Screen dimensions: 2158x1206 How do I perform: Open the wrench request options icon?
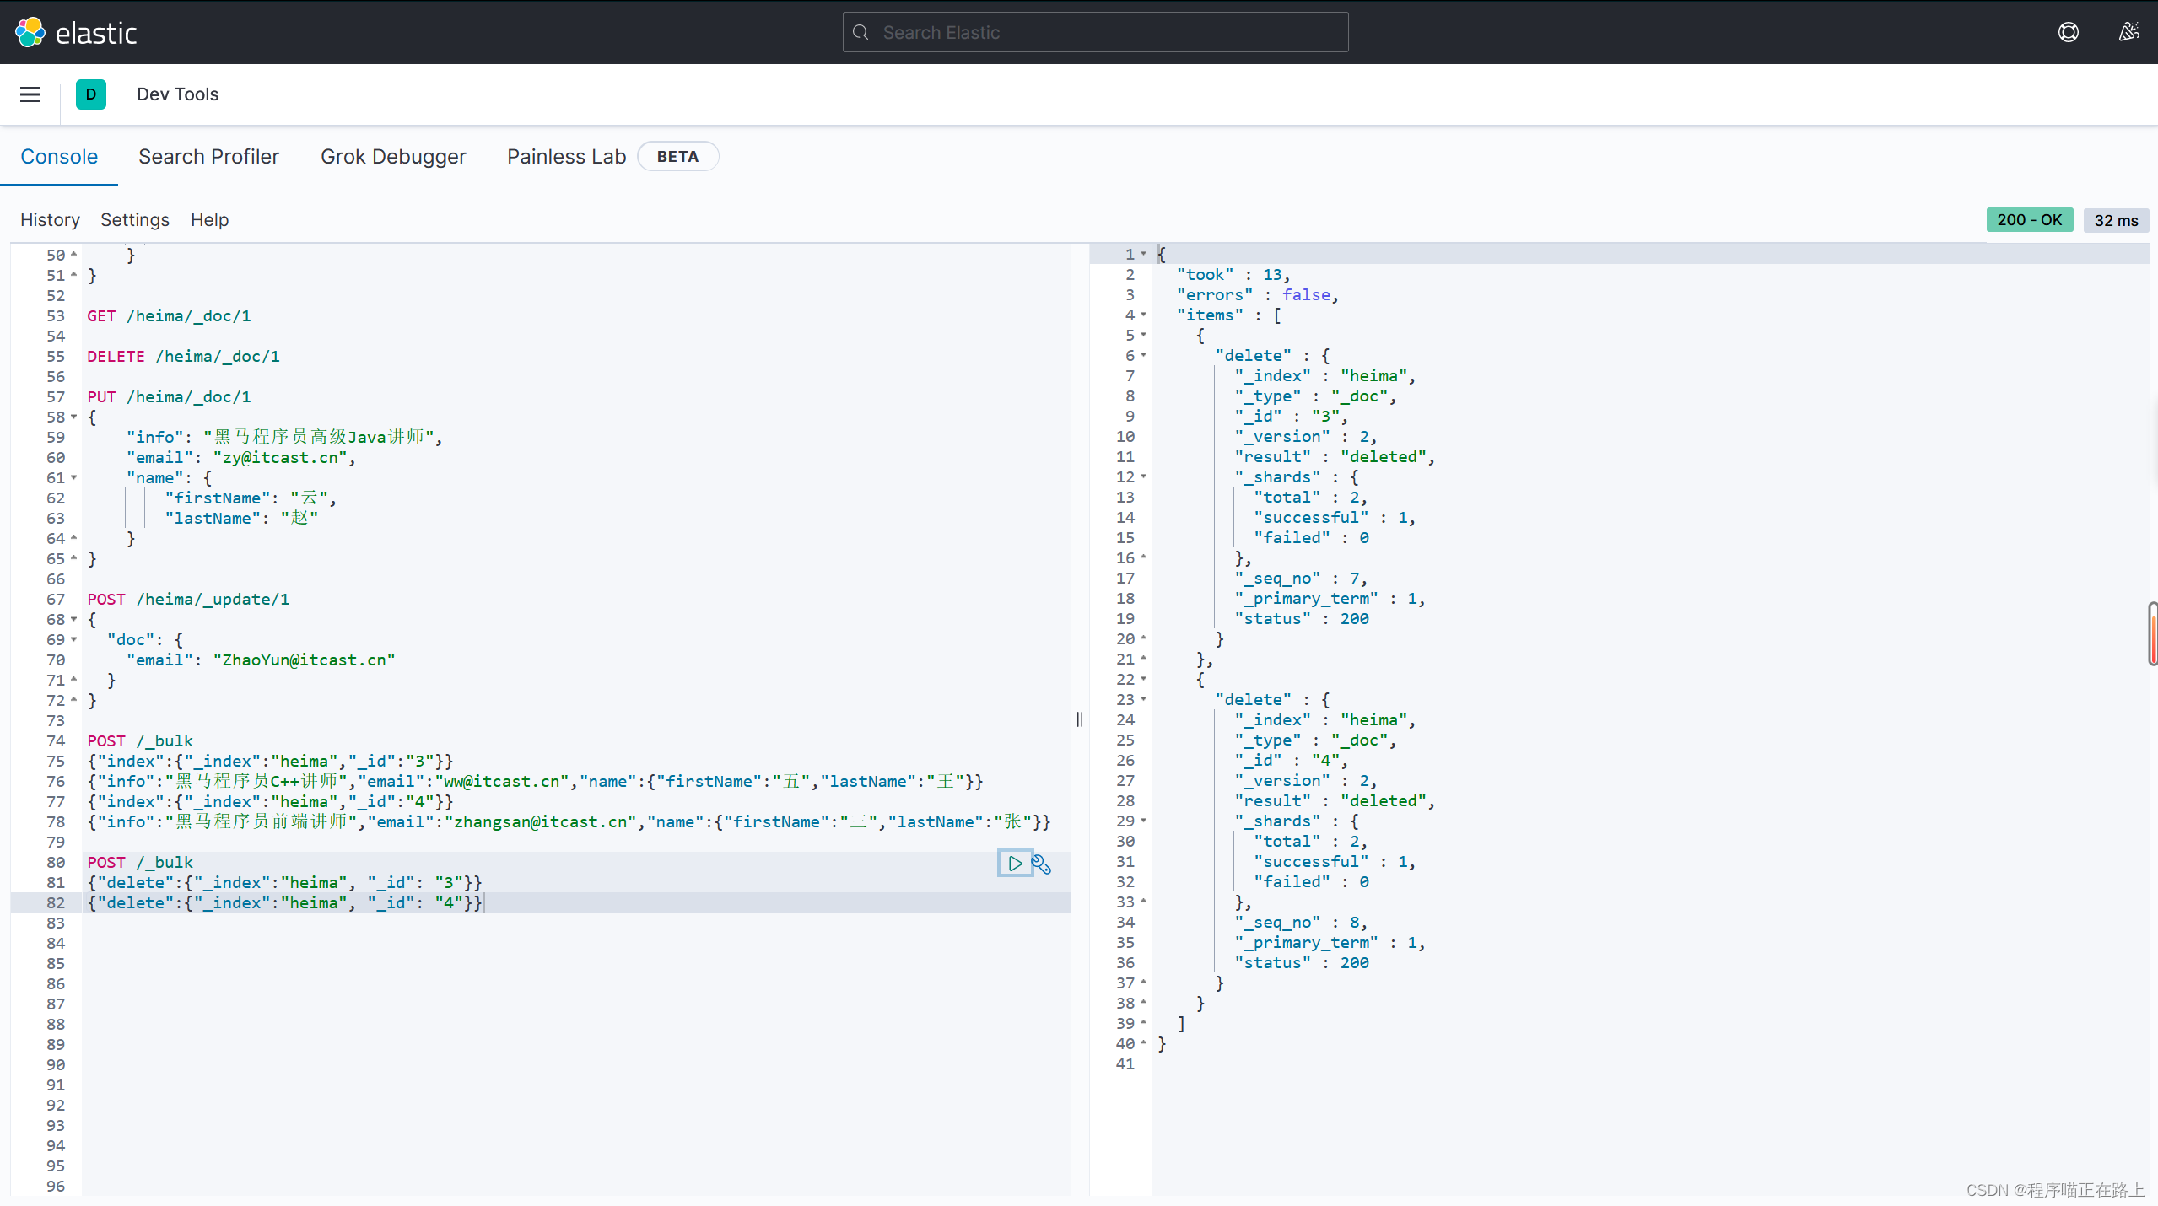click(1042, 864)
